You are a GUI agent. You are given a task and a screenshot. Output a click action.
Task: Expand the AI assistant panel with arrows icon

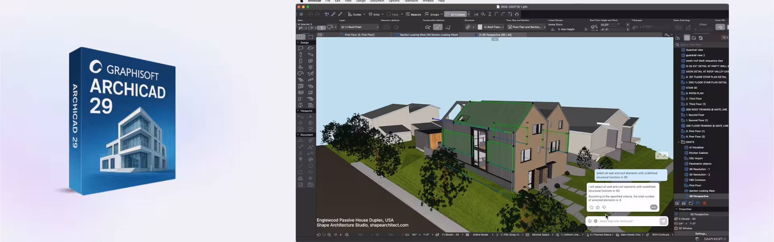coord(659,155)
